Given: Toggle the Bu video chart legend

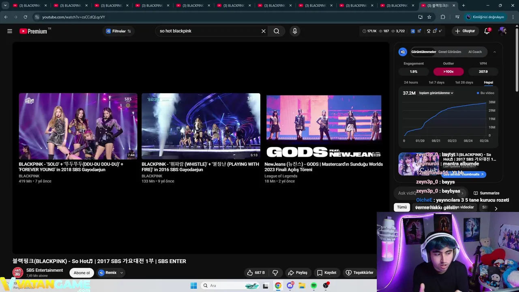Looking at the screenshot, I should click(x=485, y=93).
